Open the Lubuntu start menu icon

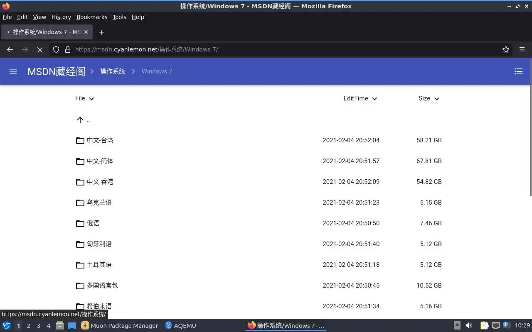click(x=7, y=326)
